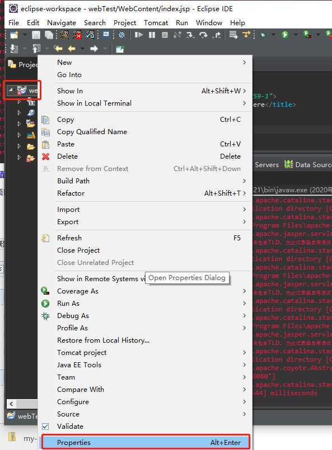Select Close Project menu entry
This screenshot has width=332, height=450.
tap(146, 250)
